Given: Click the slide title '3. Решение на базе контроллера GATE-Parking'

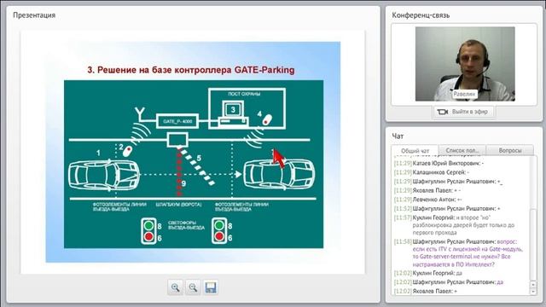Looking at the screenshot, I should [x=191, y=70].
